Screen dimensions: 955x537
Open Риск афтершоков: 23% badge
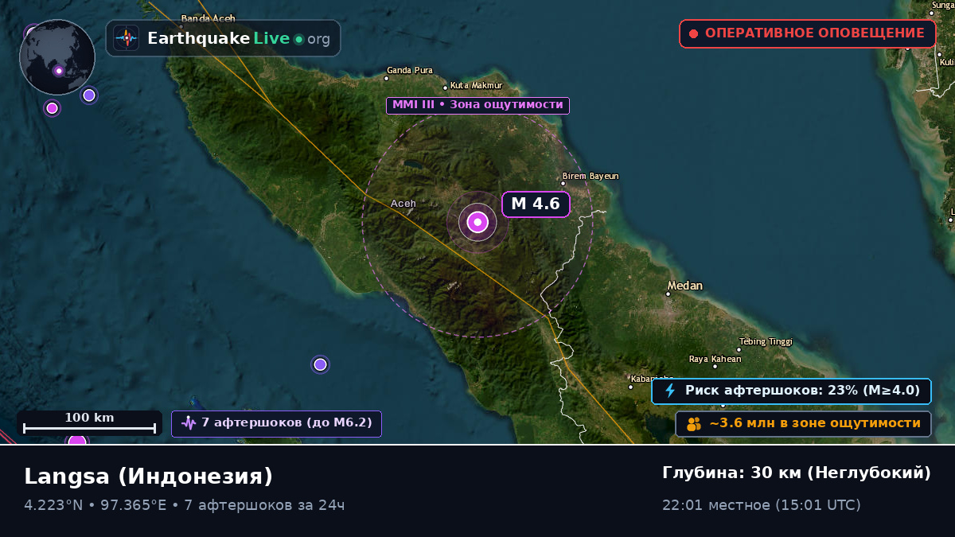(791, 391)
